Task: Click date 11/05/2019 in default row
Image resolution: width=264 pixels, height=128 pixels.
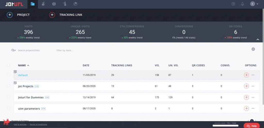Action: tap(89, 75)
